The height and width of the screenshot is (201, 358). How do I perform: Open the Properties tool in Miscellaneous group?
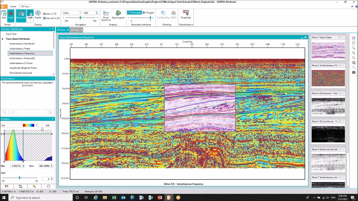coord(186,15)
